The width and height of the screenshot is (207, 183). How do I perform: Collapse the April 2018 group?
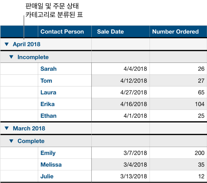click(x=7, y=44)
